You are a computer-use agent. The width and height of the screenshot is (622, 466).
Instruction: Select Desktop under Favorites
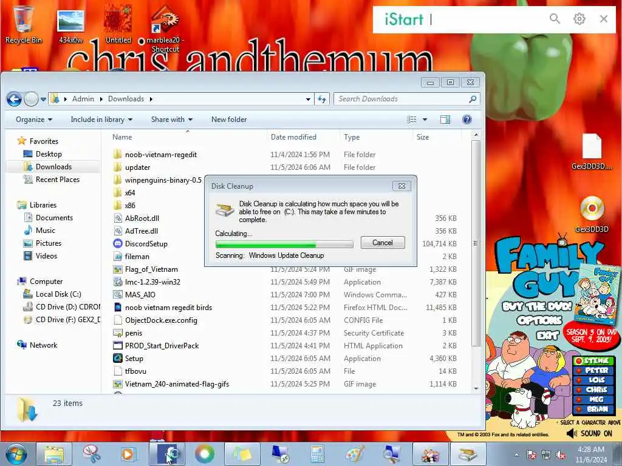tap(49, 154)
